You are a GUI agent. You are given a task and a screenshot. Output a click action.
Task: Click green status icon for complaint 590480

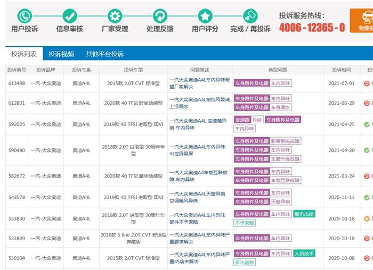pos(367,150)
